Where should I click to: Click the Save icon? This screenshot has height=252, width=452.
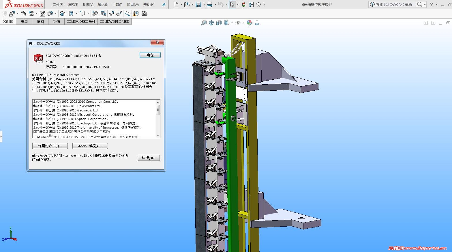(x=198, y=5)
